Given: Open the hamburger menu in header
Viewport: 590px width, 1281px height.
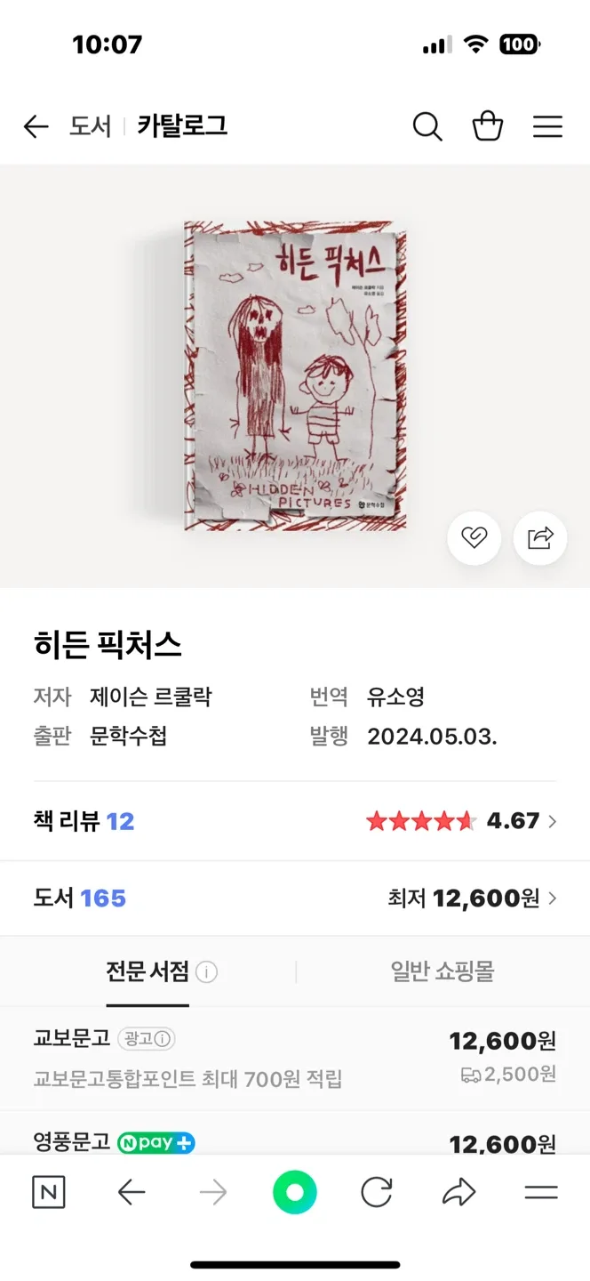Looking at the screenshot, I should click(547, 127).
